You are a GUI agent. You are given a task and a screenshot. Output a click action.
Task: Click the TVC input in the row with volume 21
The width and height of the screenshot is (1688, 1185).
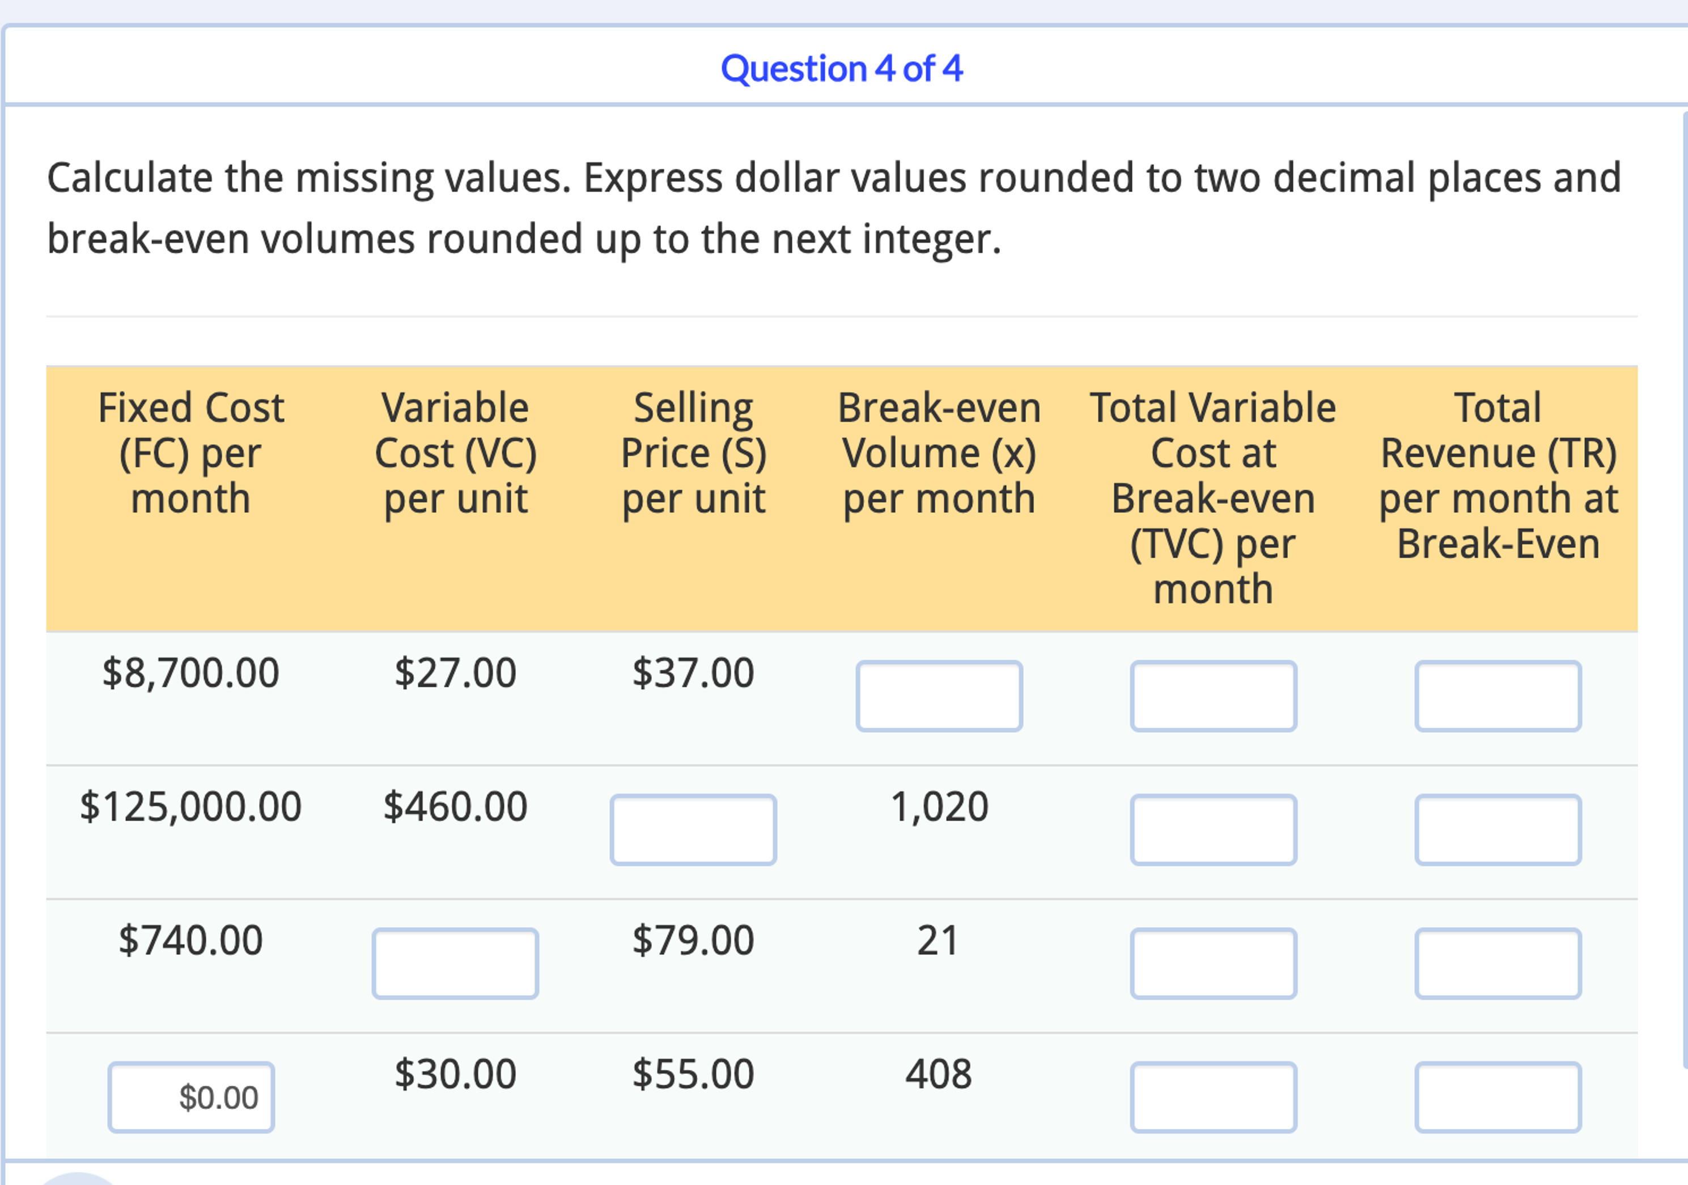[1212, 963]
